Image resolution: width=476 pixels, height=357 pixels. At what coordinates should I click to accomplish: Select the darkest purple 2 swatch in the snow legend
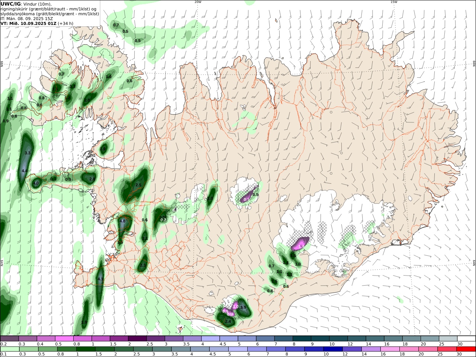tap(137, 339)
